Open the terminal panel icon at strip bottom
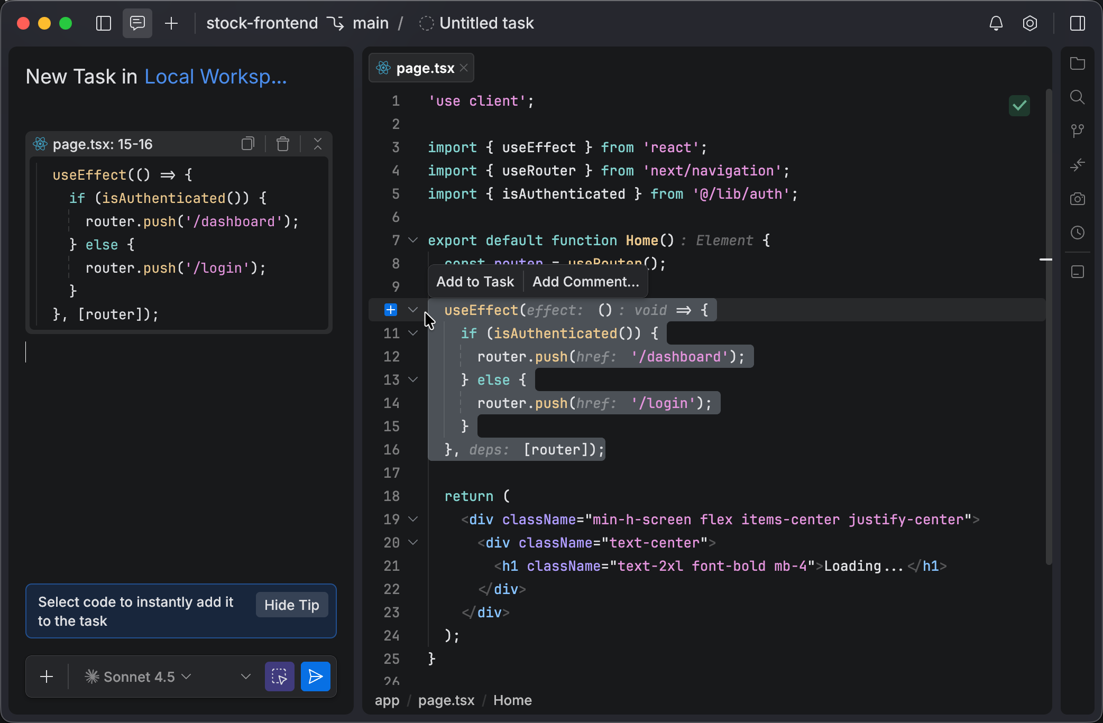Screen dimensions: 1103x723 [1078, 272]
